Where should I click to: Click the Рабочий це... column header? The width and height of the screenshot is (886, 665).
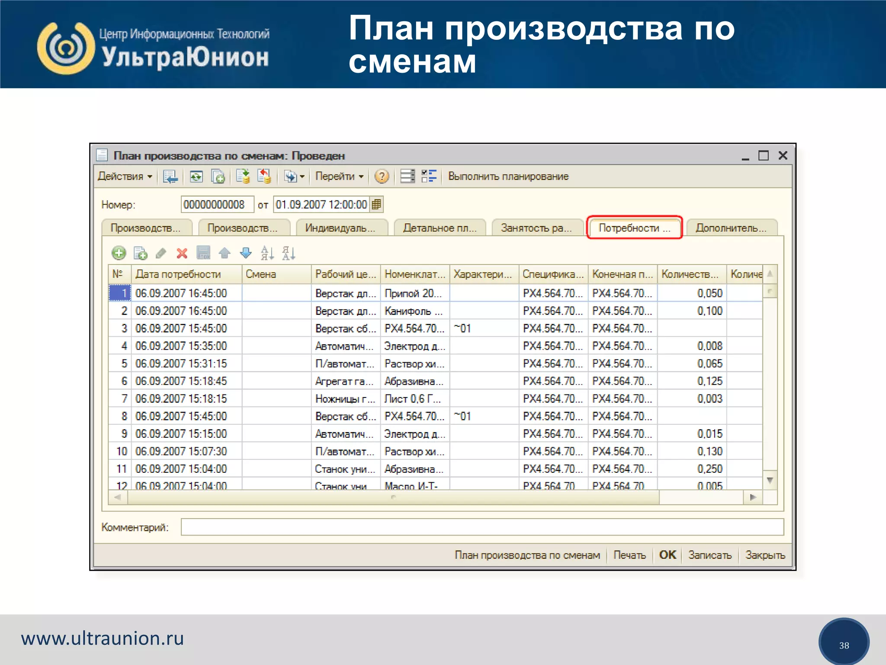(346, 274)
